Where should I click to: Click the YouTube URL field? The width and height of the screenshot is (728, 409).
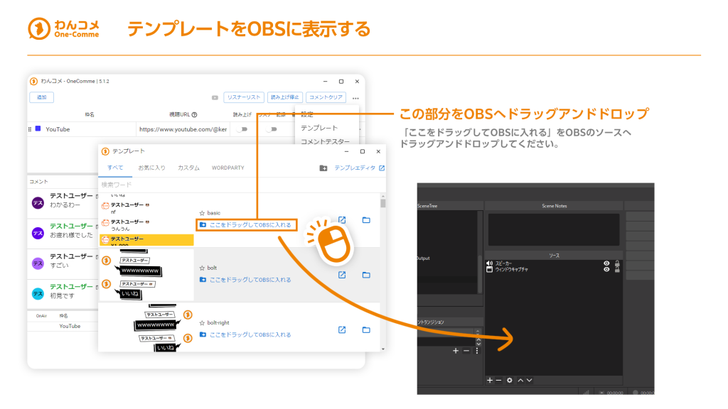click(183, 129)
